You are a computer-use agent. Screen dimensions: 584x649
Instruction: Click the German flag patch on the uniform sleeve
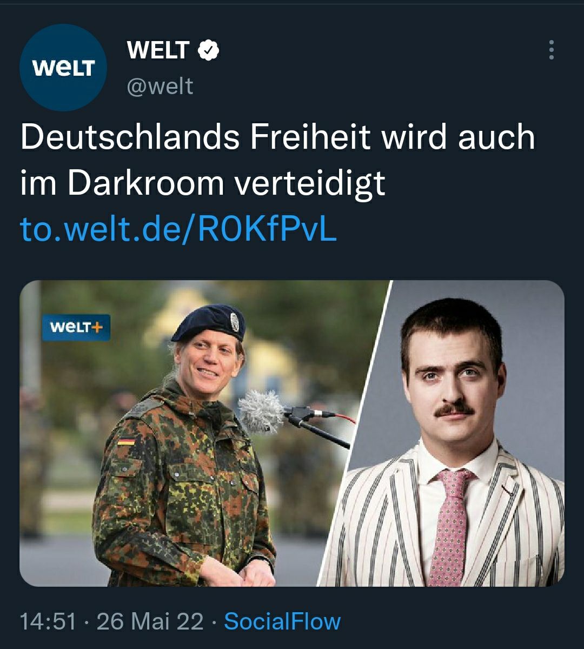[x=126, y=442]
